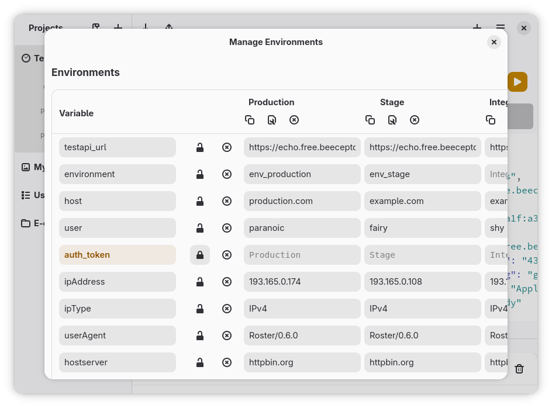Edit the paranoic user value
552x408 pixels.
coord(302,228)
